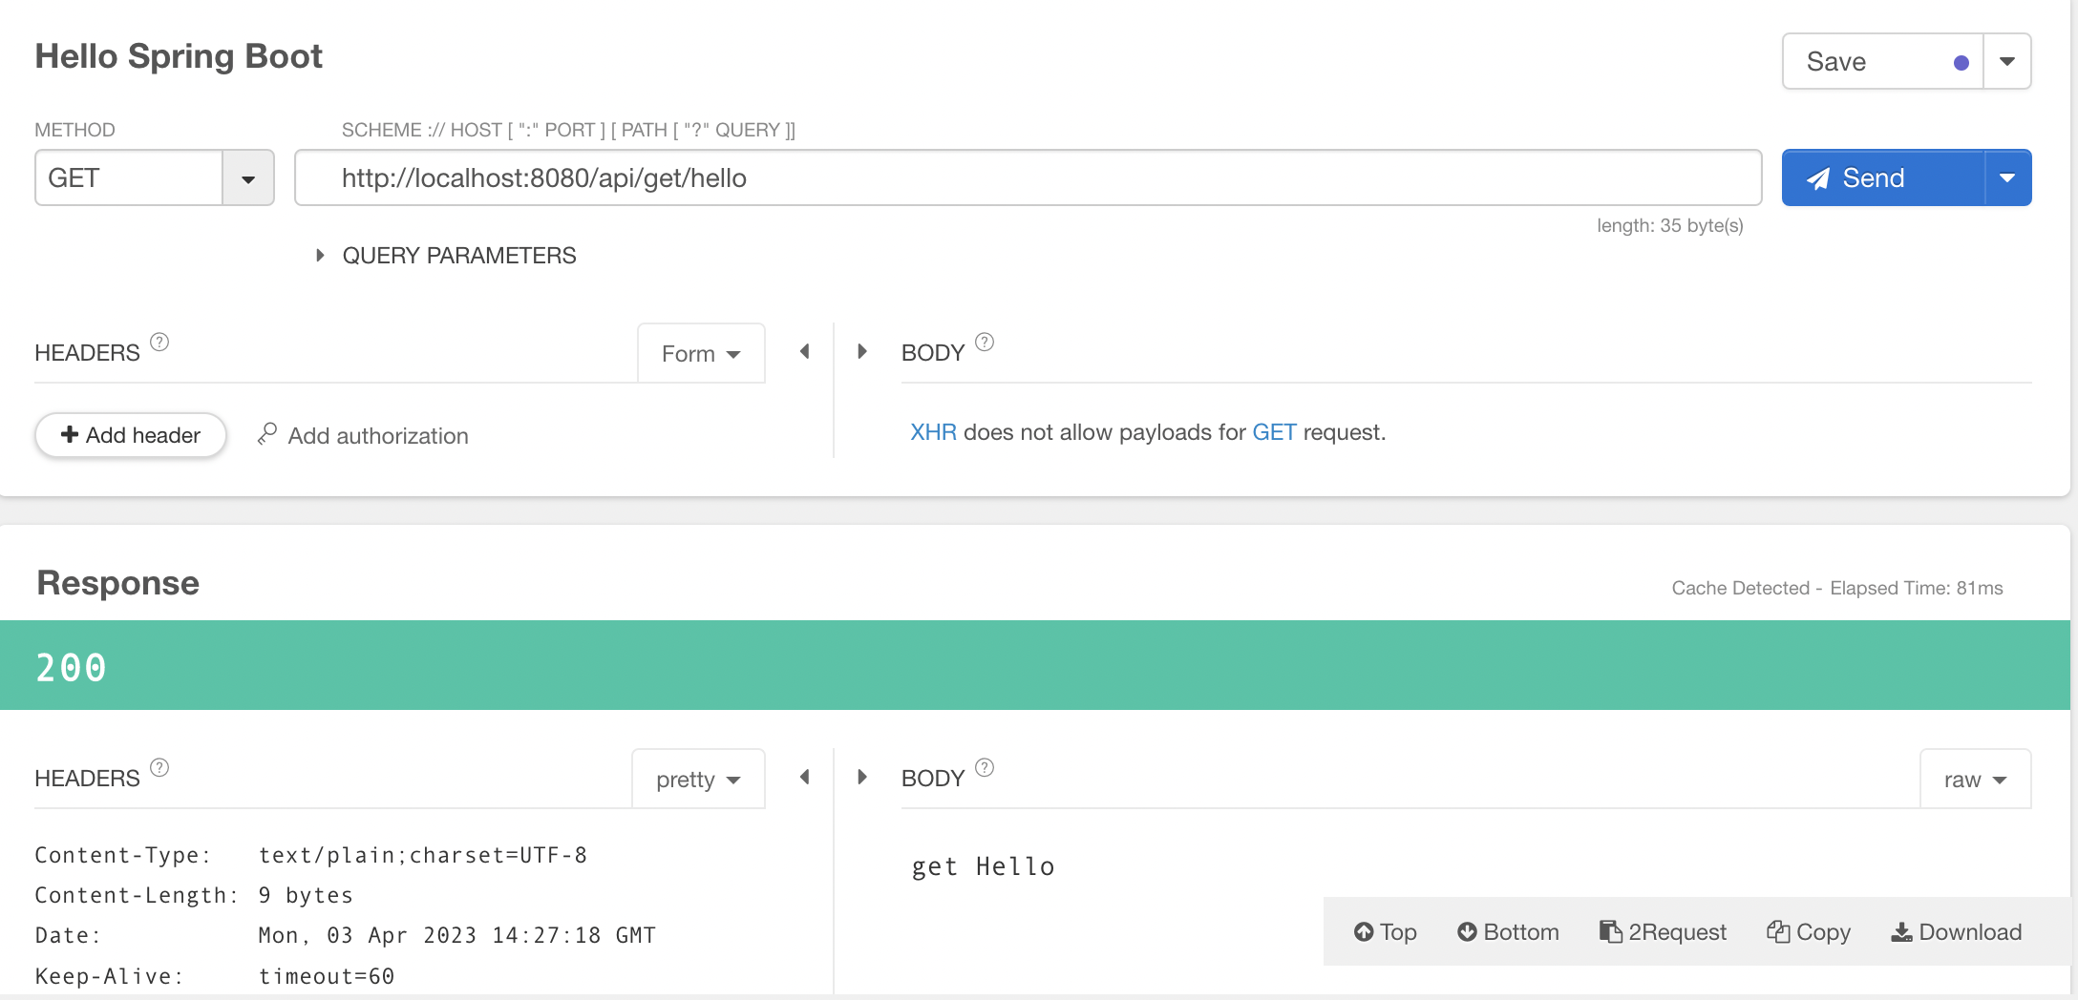This screenshot has width=2078, height=1000.
Task: Click the key icon beside Add authorization
Action: (267, 434)
